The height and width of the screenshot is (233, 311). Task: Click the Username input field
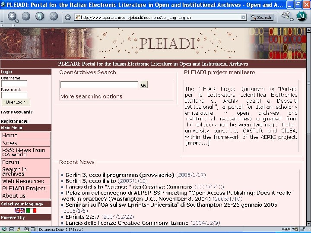14,84
